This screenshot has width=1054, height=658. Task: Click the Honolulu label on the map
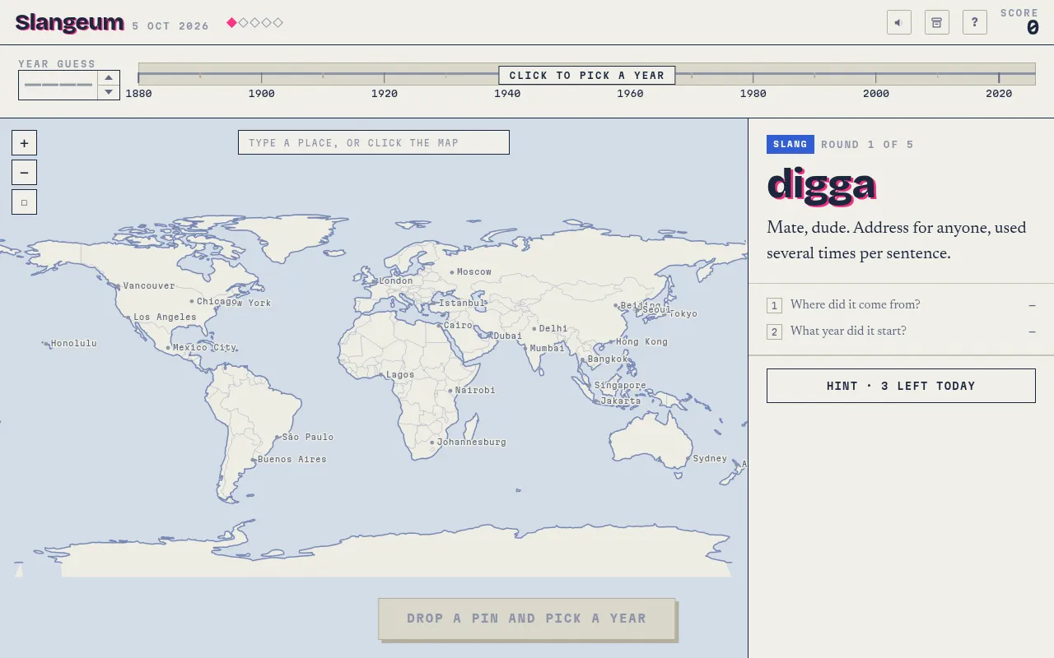coord(74,344)
